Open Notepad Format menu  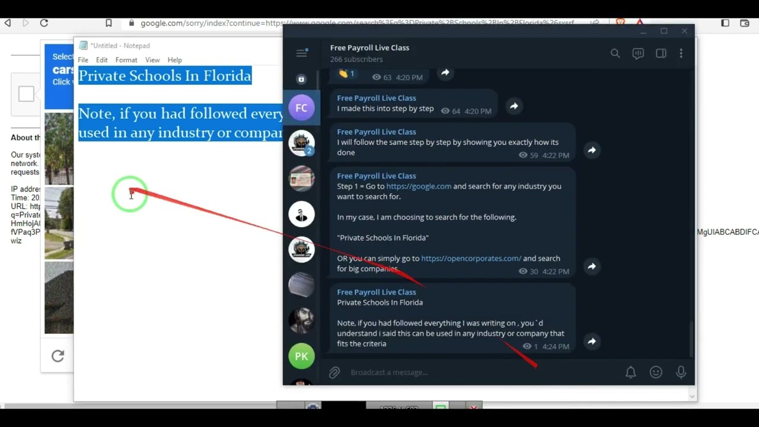[x=126, y=60]
